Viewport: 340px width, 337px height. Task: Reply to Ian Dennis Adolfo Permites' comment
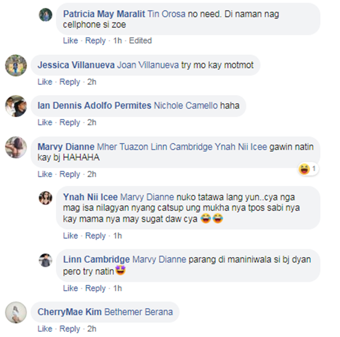[x=70, y=123]
